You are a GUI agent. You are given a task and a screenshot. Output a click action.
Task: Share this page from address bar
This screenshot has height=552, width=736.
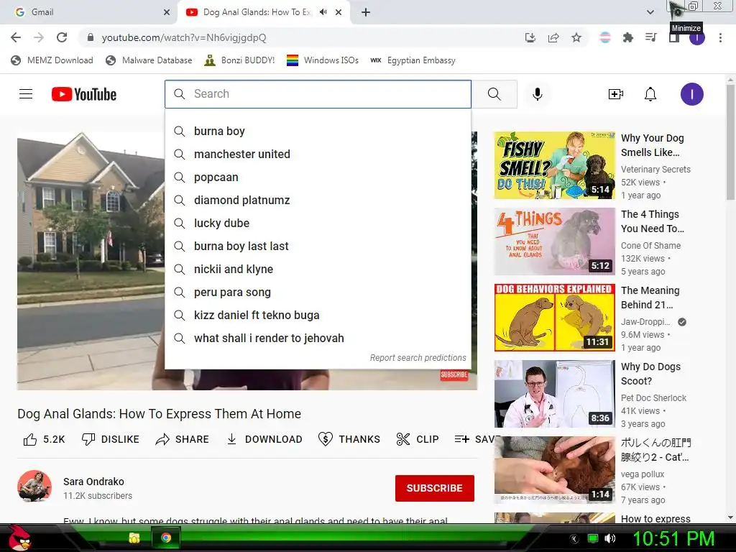[x=553, y=37]
